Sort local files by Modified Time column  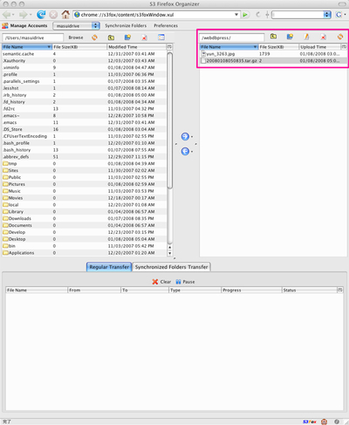(136, 47)
